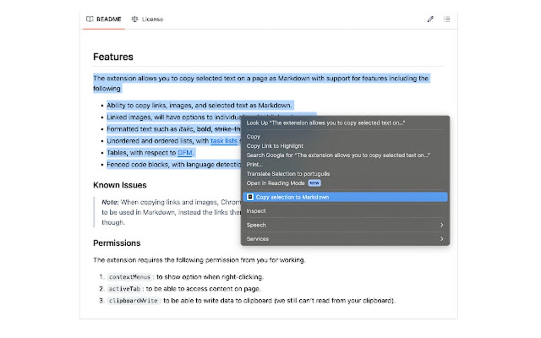Screen dimensions: 541x338
Task: Choose the Look Up menu entry
Action: point(326,123)
